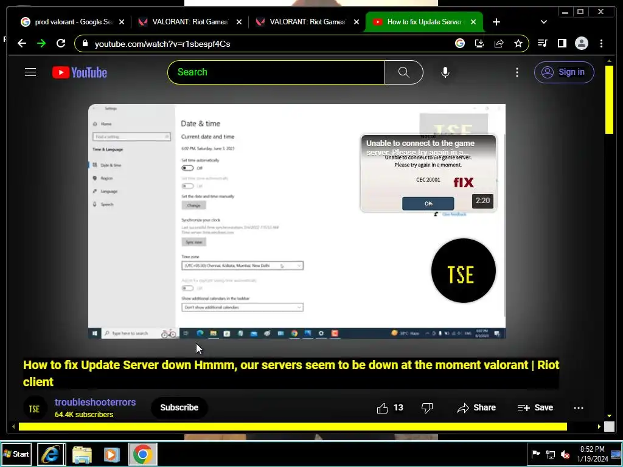Open the network tray icon
This screenshot has height=467, width=623.
click(x=550, y=454)
